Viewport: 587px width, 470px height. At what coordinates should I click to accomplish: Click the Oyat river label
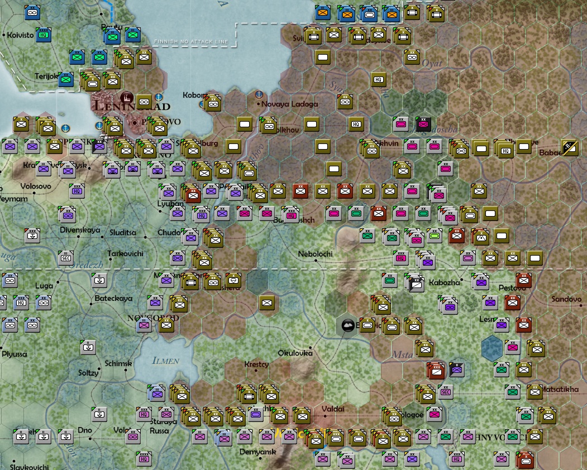click(x=432, y=64)
